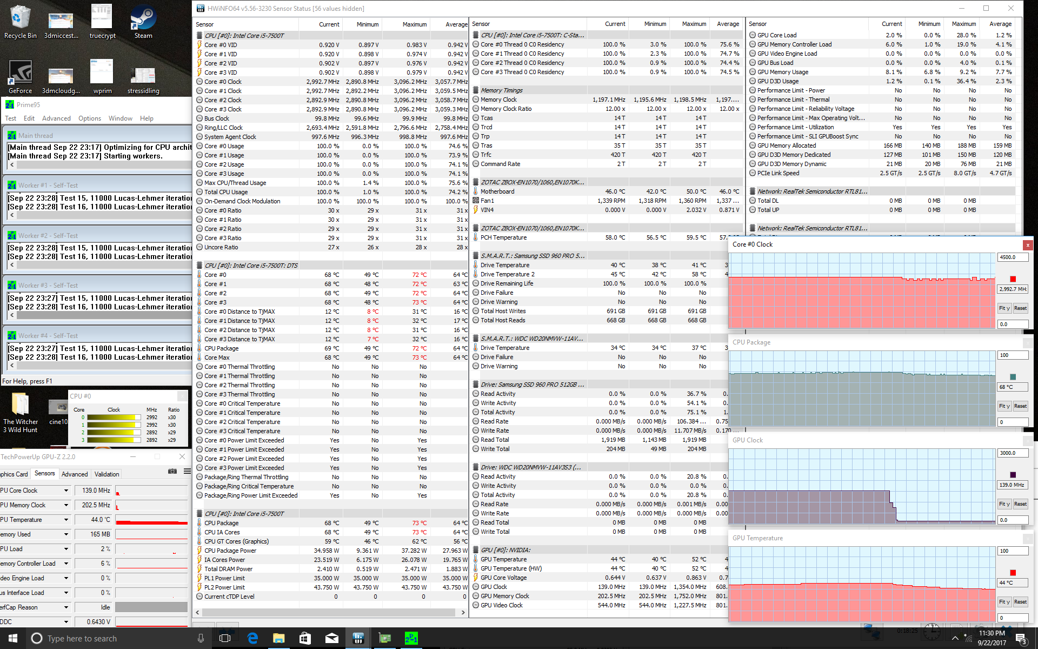Open the Advanced menu in Prime95

pyautogui.click(x=56, y=118)
